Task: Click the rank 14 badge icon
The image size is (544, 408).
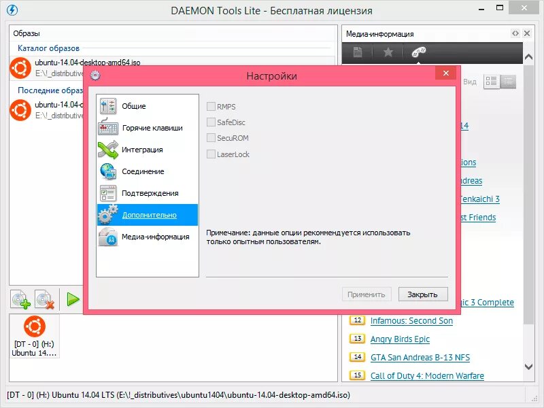Action: tap(358, 356)
